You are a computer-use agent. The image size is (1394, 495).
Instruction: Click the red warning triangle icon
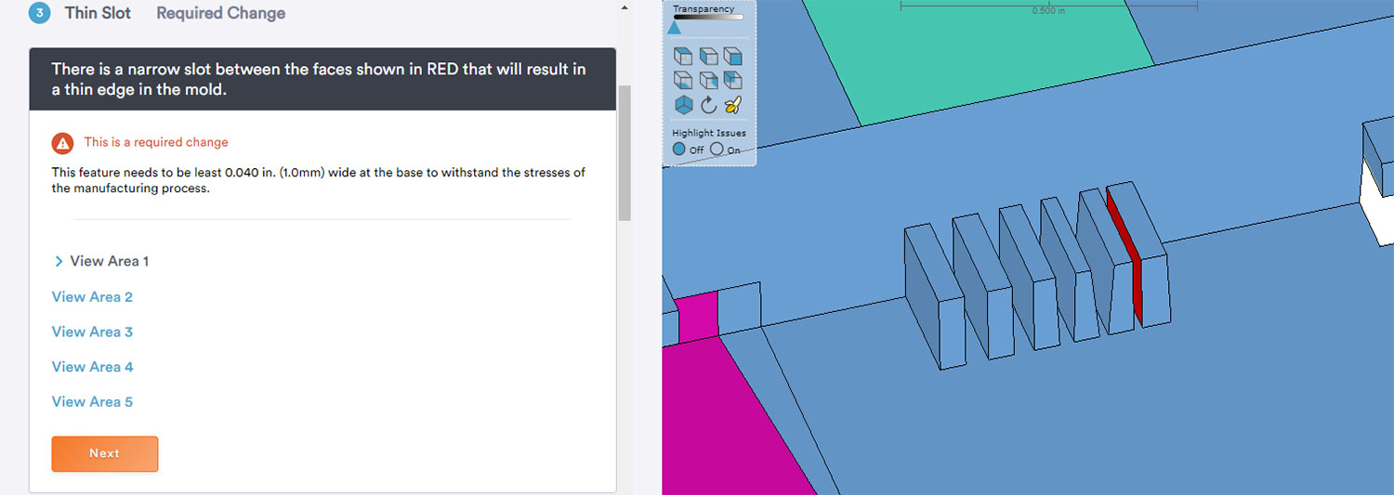62,143
